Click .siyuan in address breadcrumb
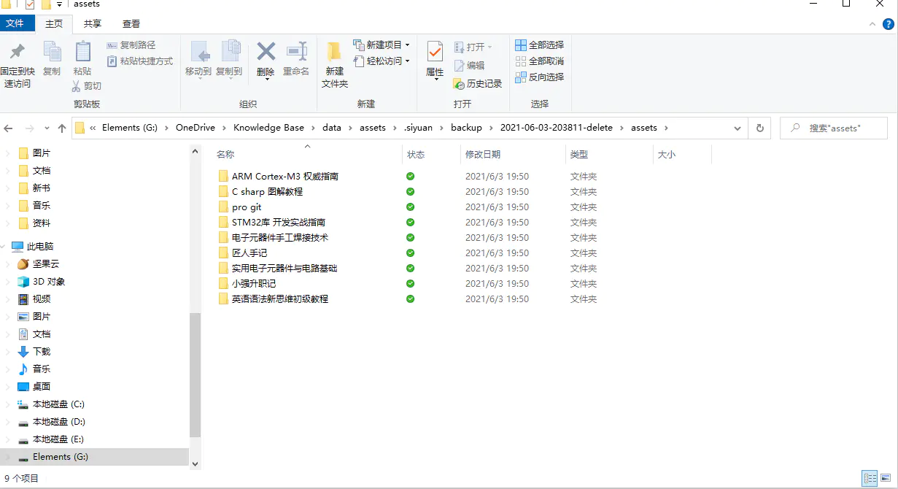The width and height of the screenshot is (898, 489). pos(418,128)
